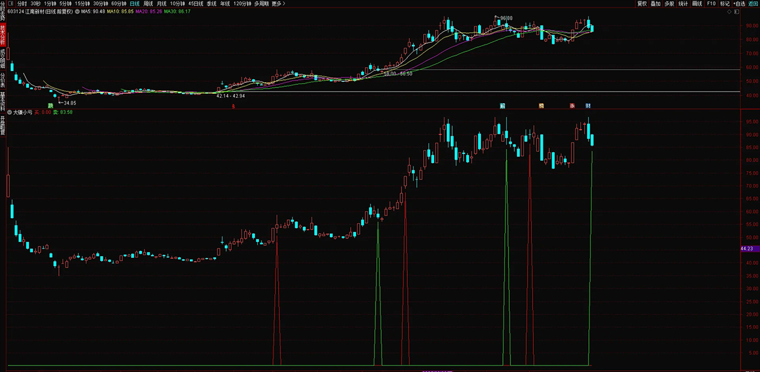Click the MA30: 86.17 label
The height and width of the screenshot is (372, 760).
click(x=177, y=11)
